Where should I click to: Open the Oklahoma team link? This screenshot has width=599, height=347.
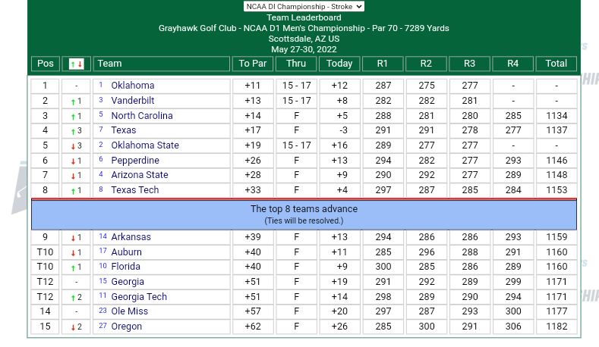coord(132,86)
